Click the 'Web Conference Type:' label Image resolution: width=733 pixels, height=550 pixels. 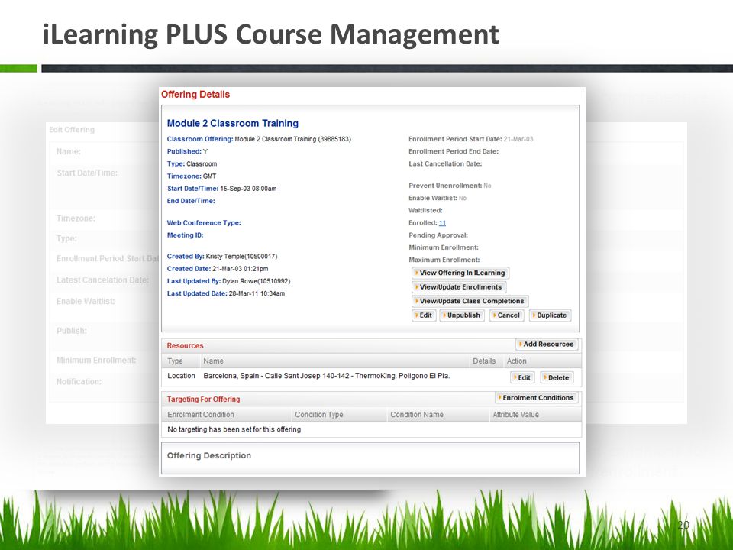point(204,222)
